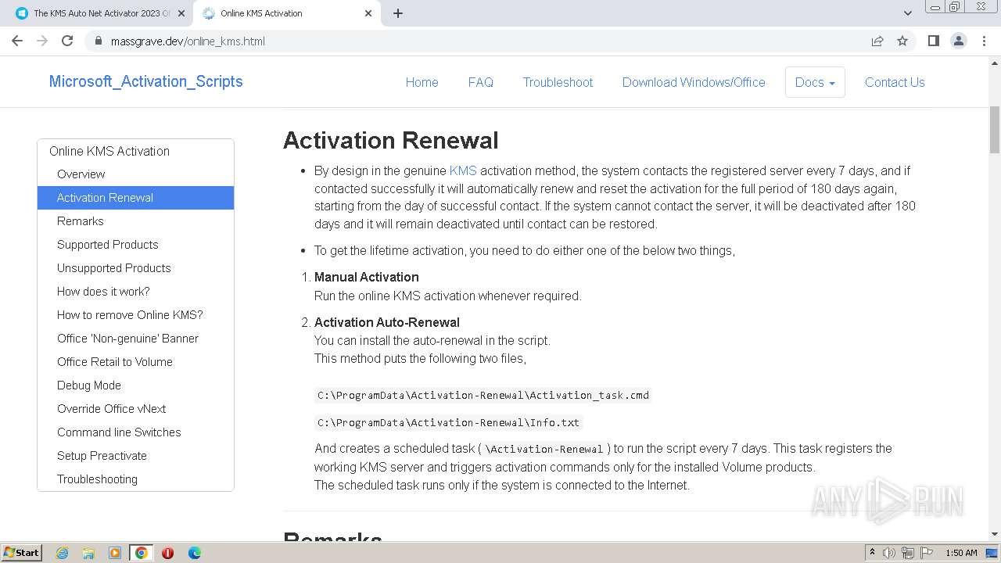Click the vertical page scrollbar thumb

(995, 129)
